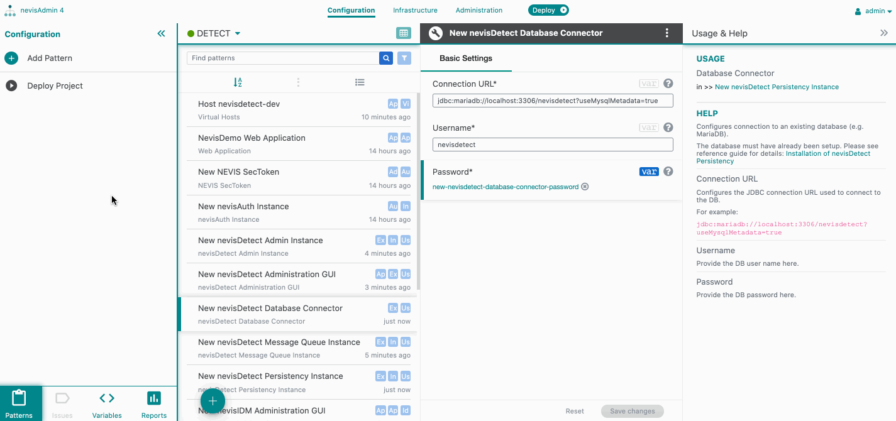
Task: Click the In tag on nevisAuth Instance
Action: click(406, 206)
